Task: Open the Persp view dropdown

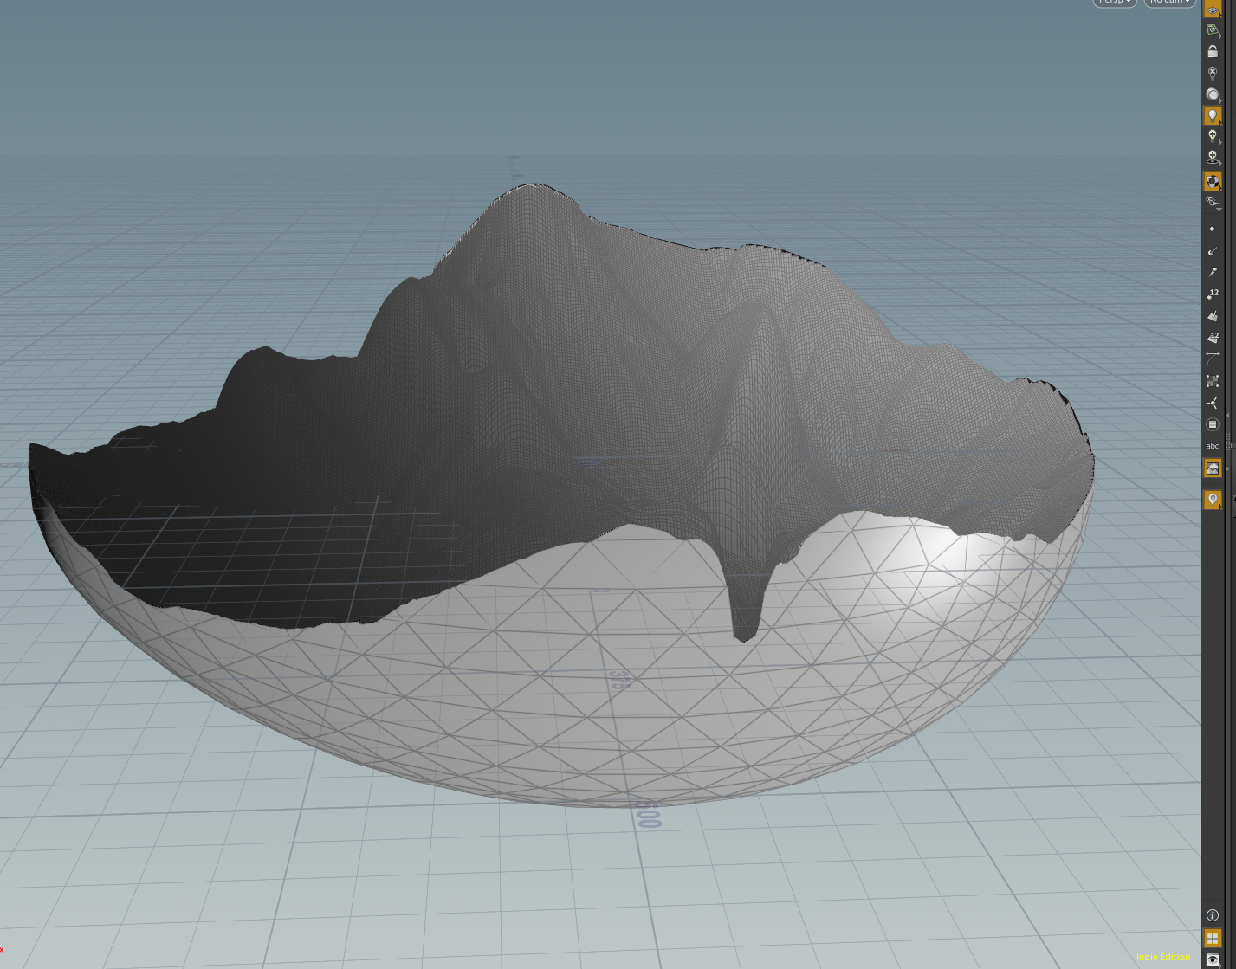Action: coord(1115,3)
